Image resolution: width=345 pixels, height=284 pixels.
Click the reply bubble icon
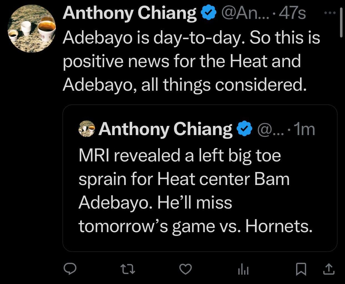tap(70, 268)
